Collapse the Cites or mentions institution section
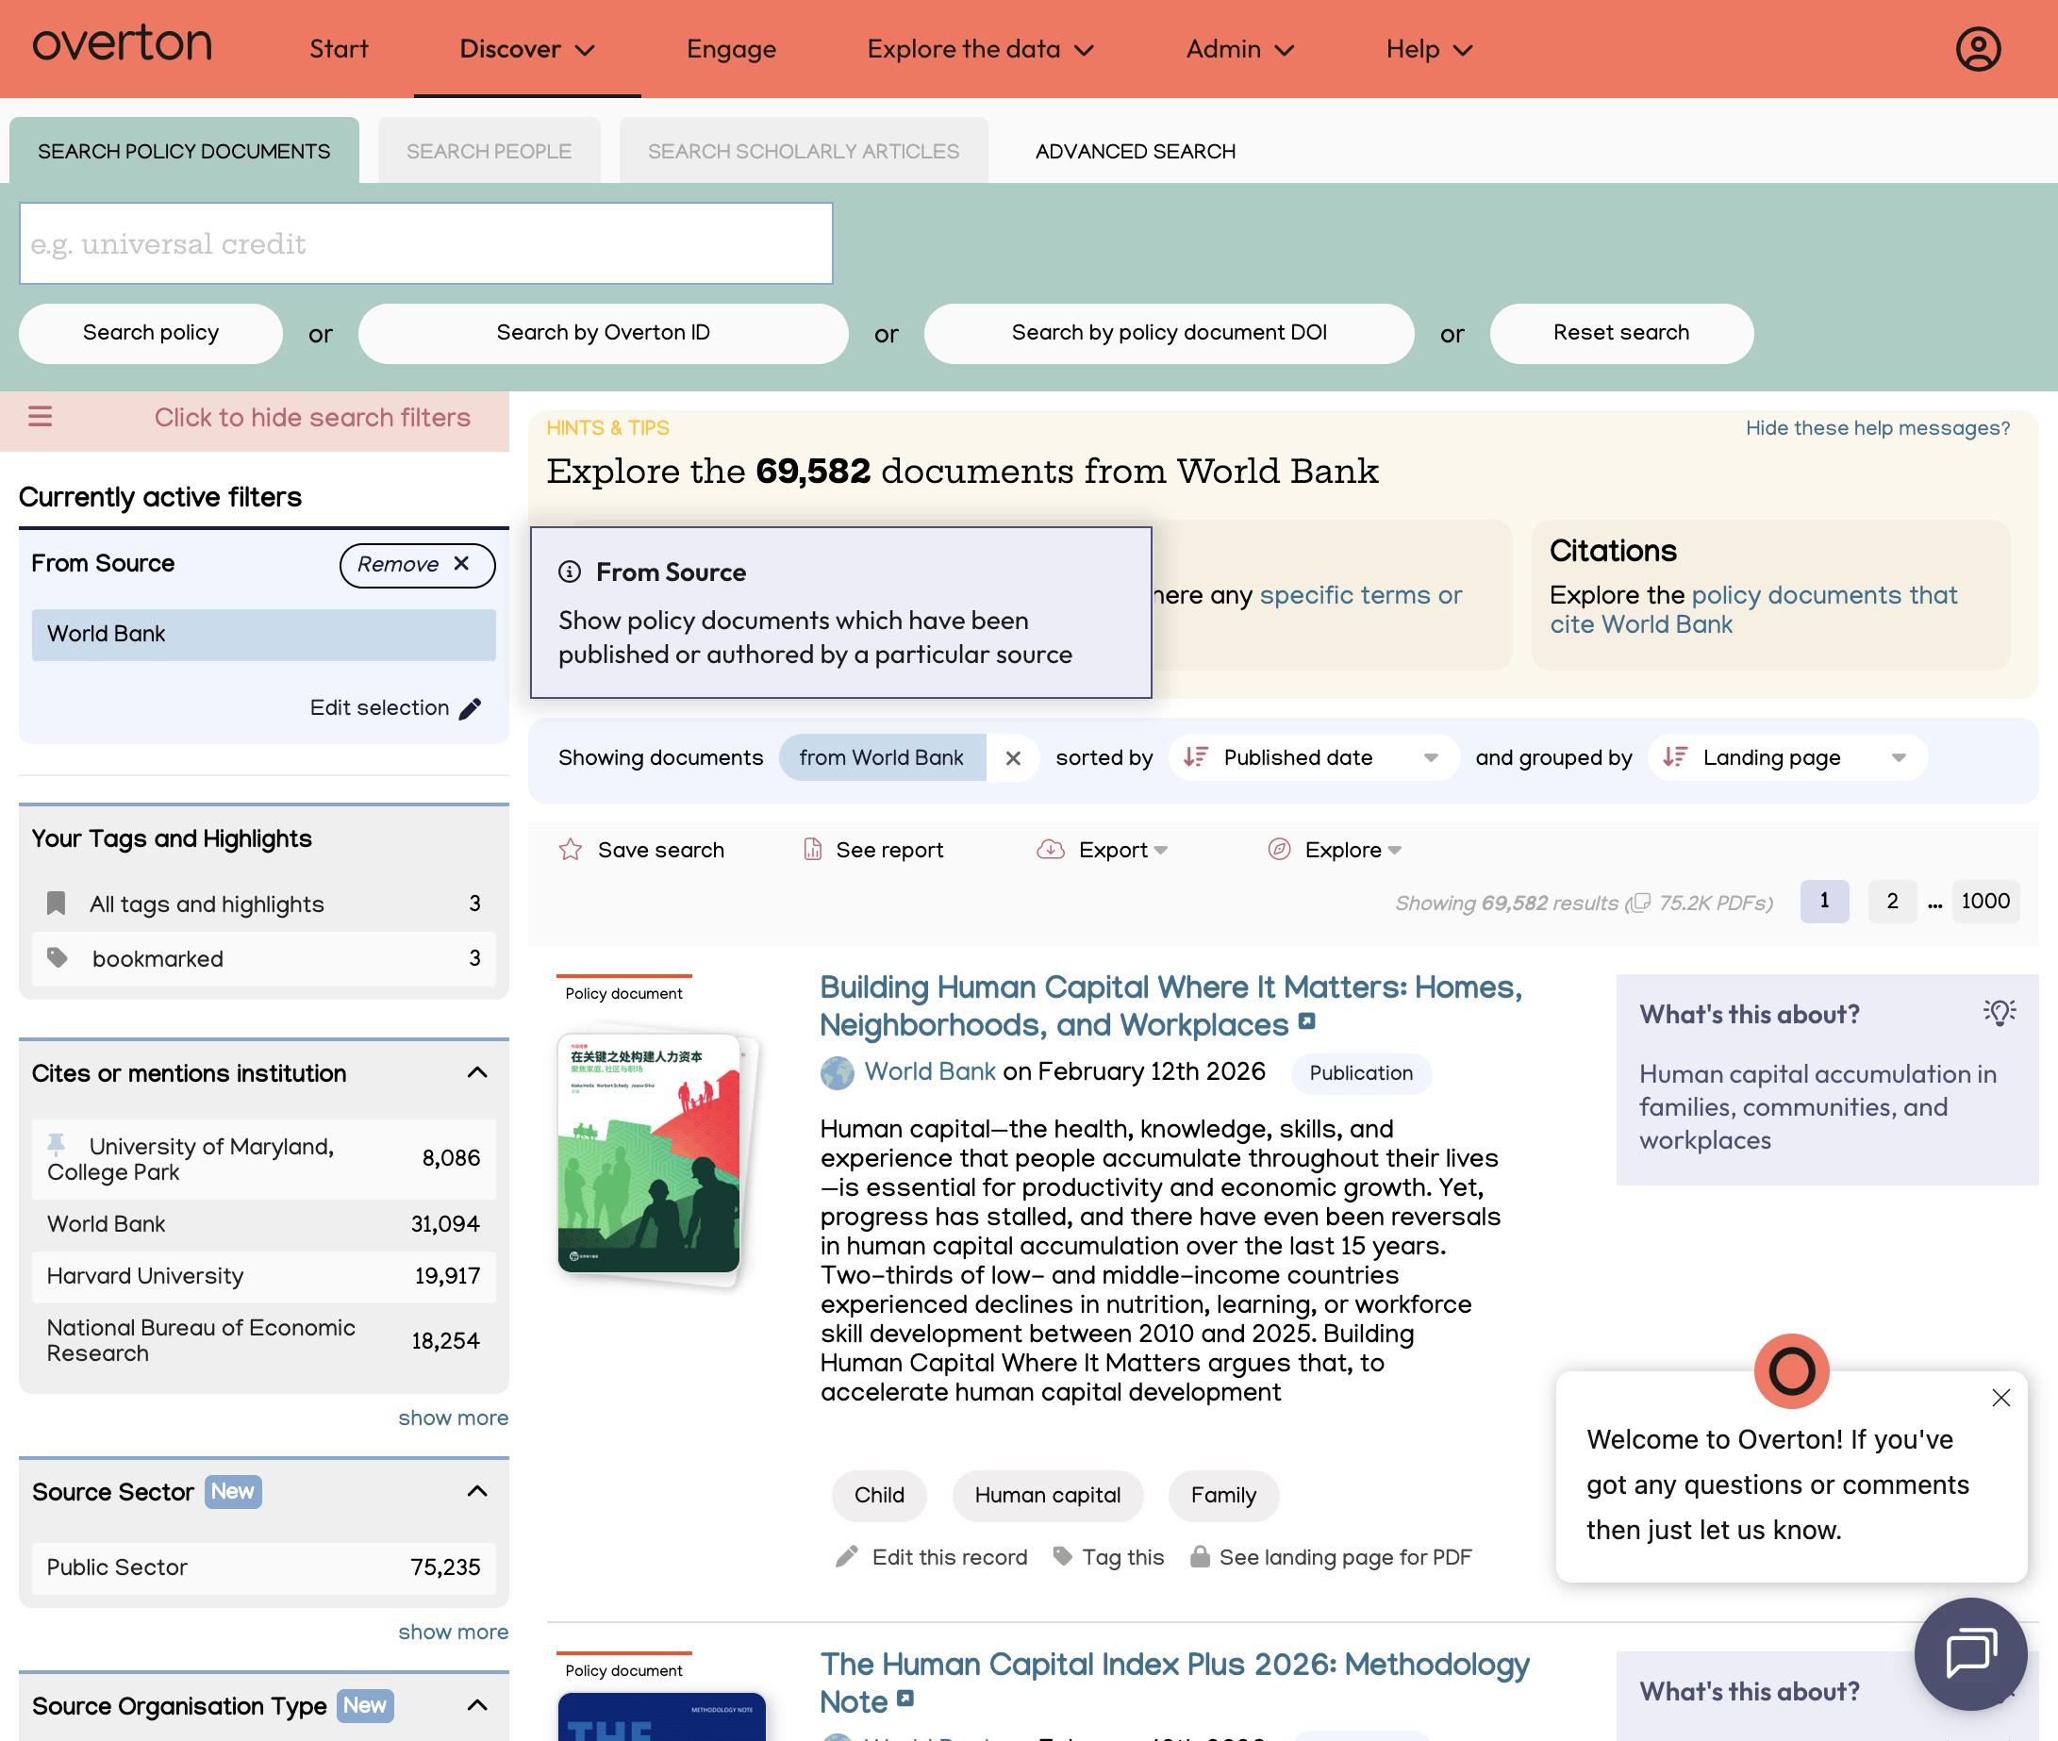The image size is (2058, 1741). (x=478, y=1073)
